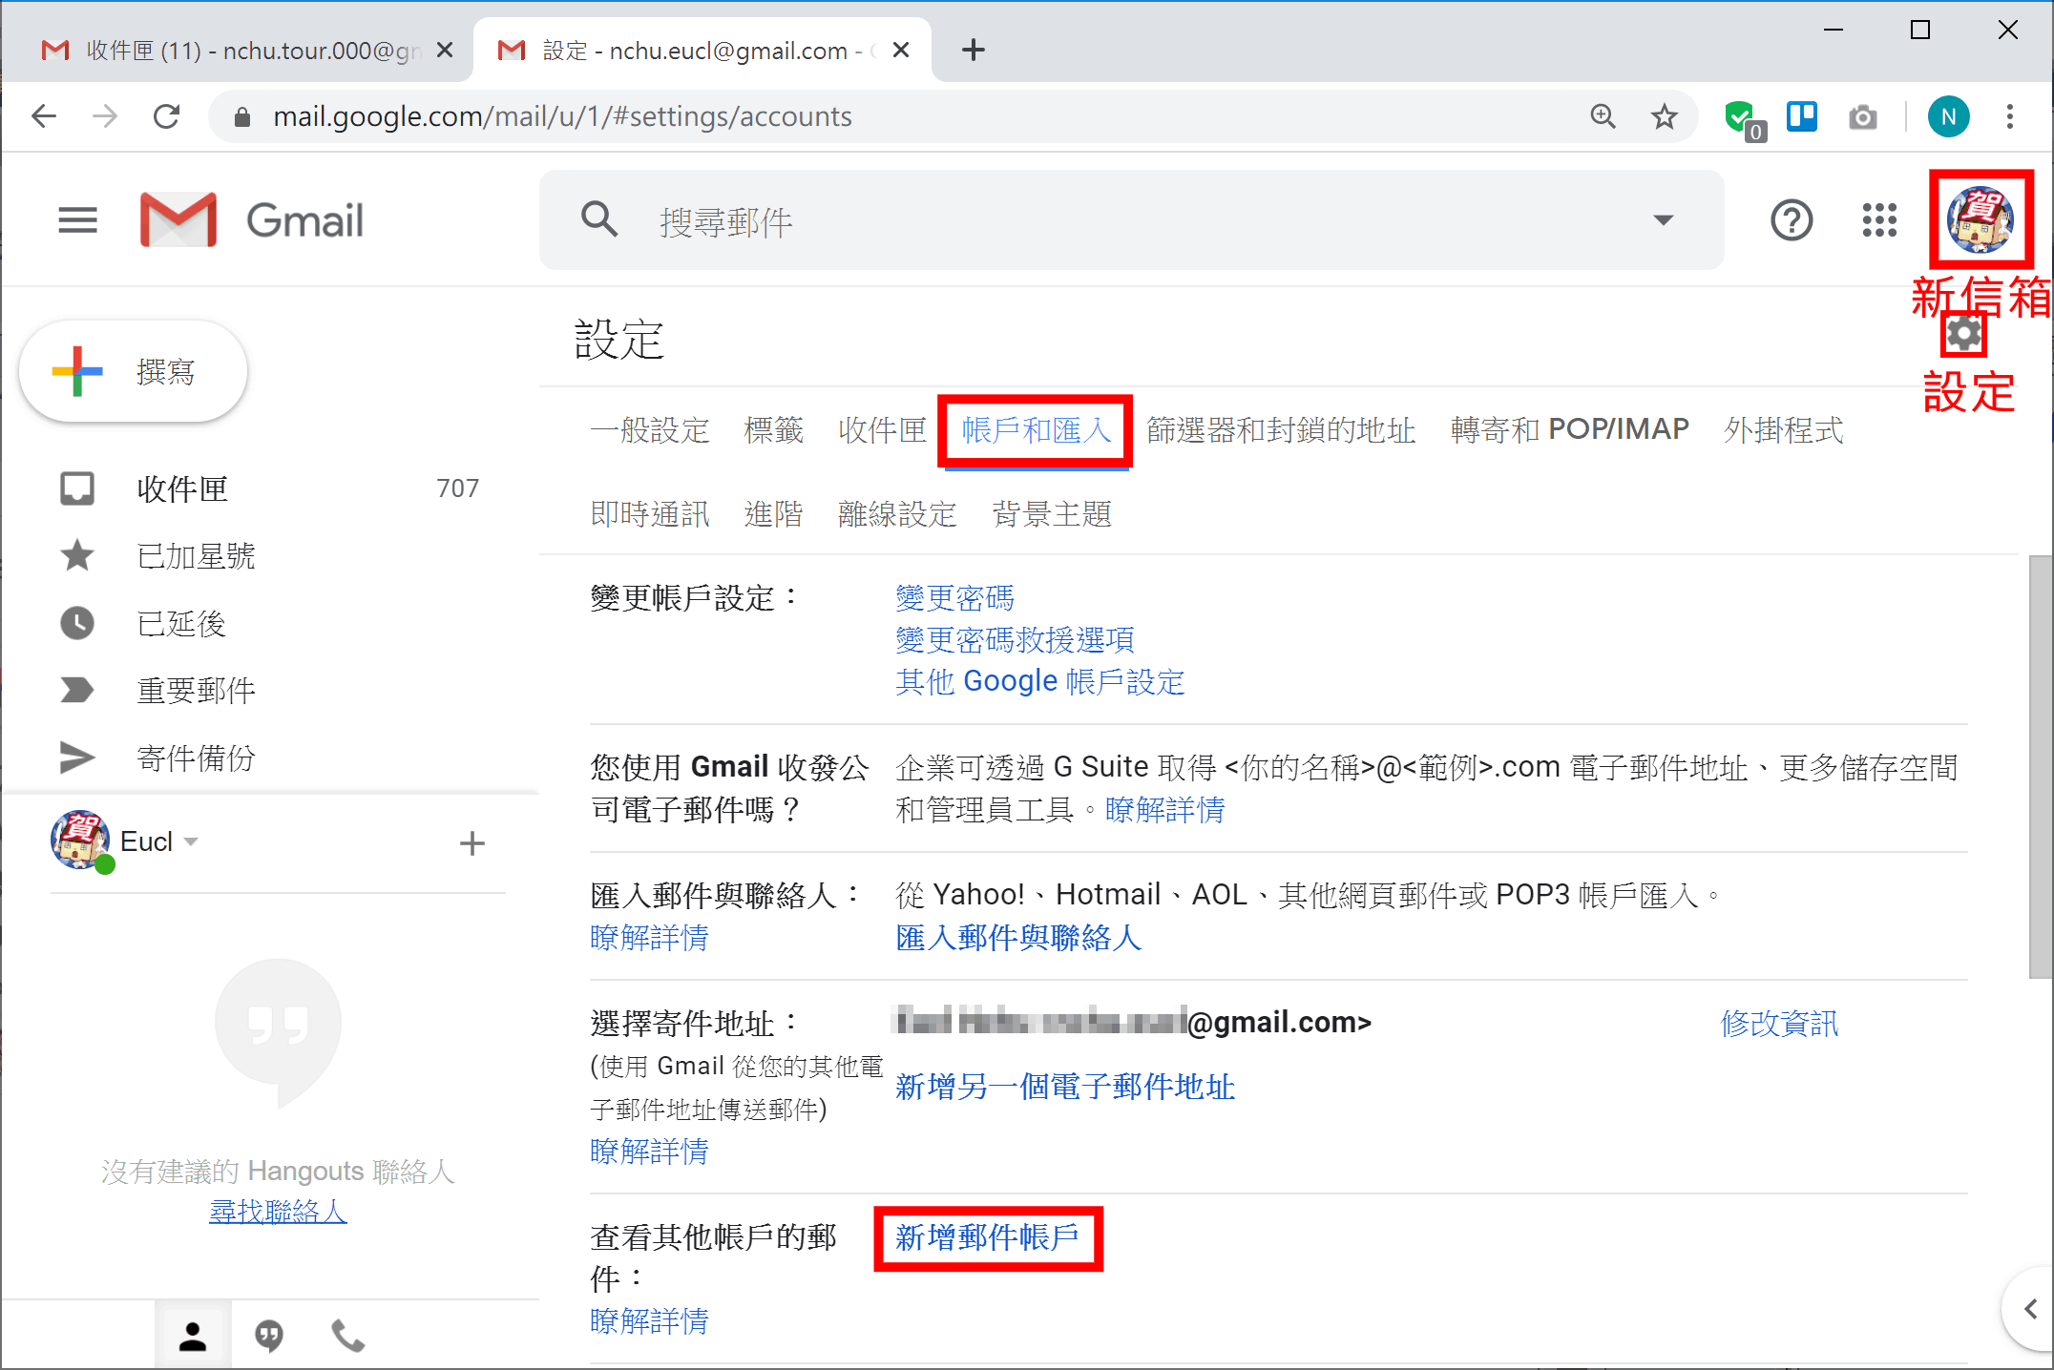Click the 修改資訊 link
Screen dimensions: 2054x1370
point(1779,1024)
